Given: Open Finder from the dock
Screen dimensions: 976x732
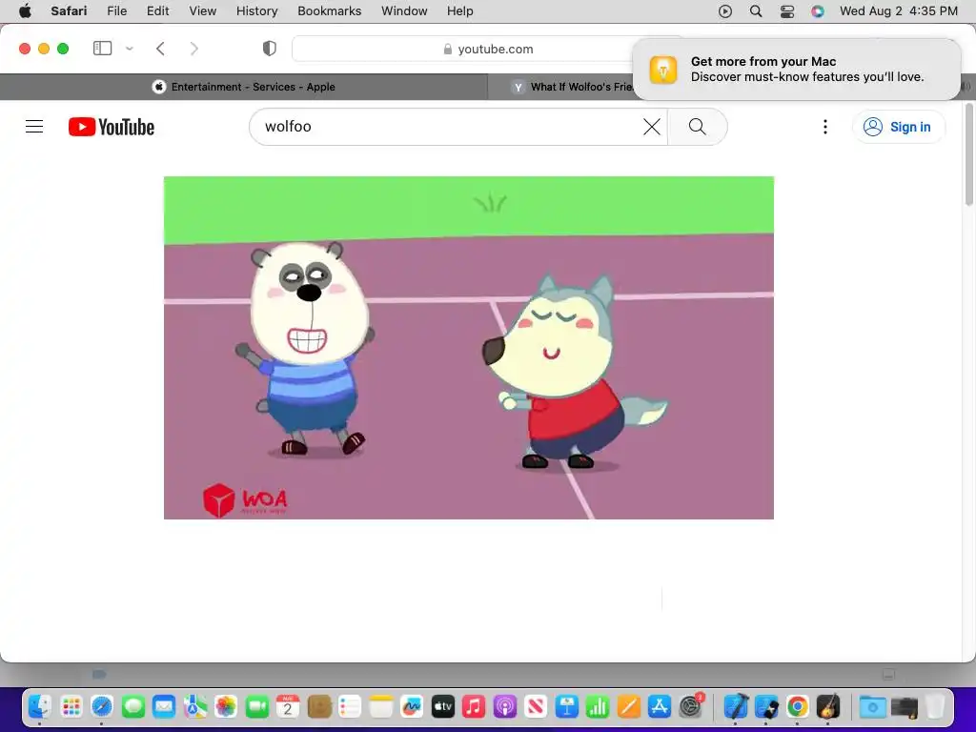Looking at the screenshot, I should coord(40,706).
